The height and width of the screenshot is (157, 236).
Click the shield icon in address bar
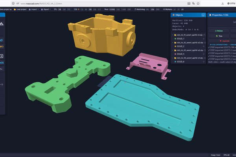click(13, 4)
